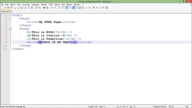Click the Run macro multiple times icon
This screenshot has width=192, height=108.
point(103,7)
